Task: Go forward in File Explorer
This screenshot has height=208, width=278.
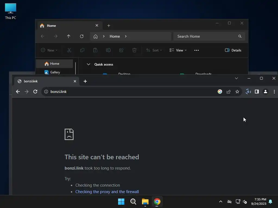Action: pyautogui.click(x=55, y=36)
